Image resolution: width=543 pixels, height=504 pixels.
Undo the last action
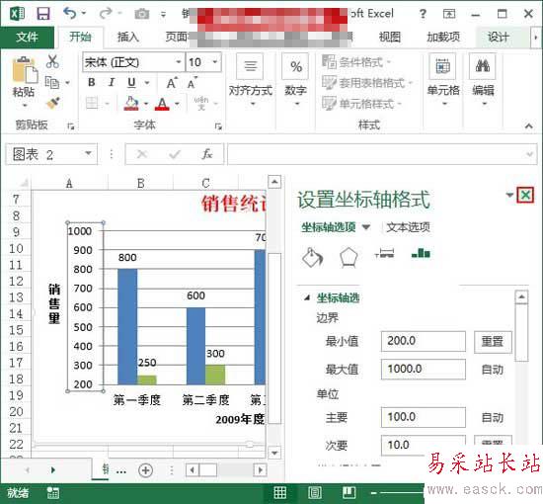pos(70,13)
